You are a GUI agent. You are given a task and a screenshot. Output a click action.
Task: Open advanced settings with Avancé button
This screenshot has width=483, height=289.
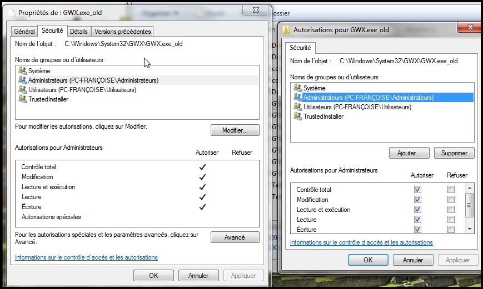[x=235, y=237]
